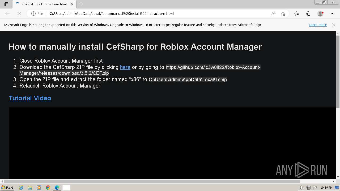Open File Explorer from taskbar
340x191 pixels.
(x=30, y=188)
